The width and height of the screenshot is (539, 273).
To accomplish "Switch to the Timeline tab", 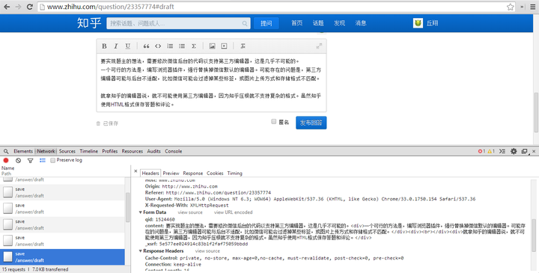I will [x=88, y=151].
